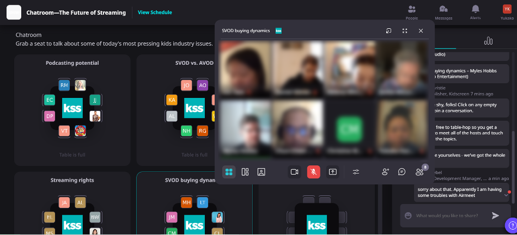Open the People panel
Screen dimensions: 517x235
pos(412,13)
